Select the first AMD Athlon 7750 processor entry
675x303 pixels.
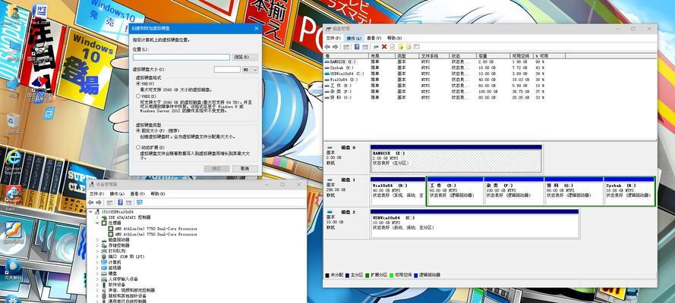(x=153, y=229)
